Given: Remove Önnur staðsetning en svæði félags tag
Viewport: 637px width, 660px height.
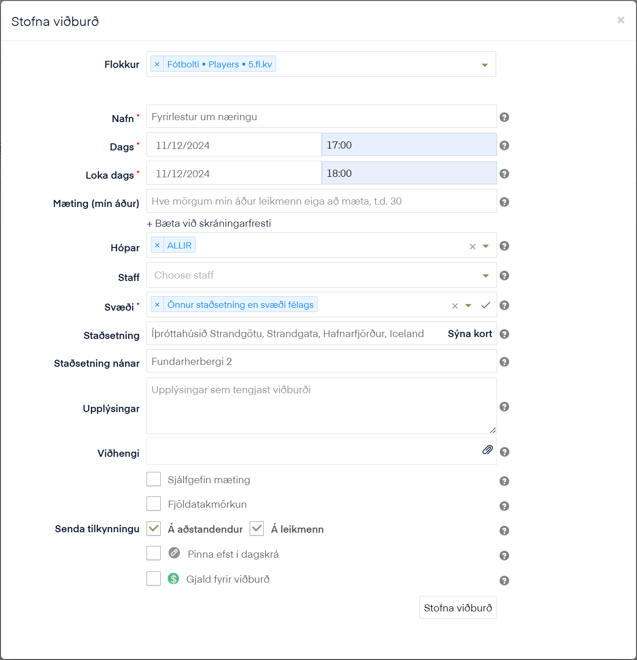Looking at the screenshot, I should coord(157,305).
